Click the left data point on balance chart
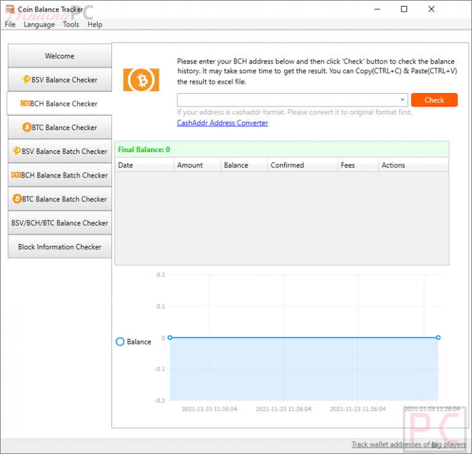 click(x=170, y=338)
